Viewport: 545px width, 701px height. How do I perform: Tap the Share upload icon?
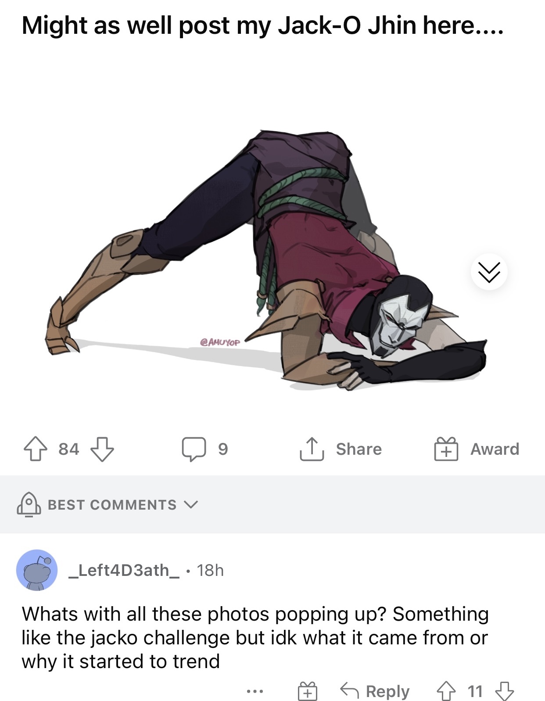[312, 449]
